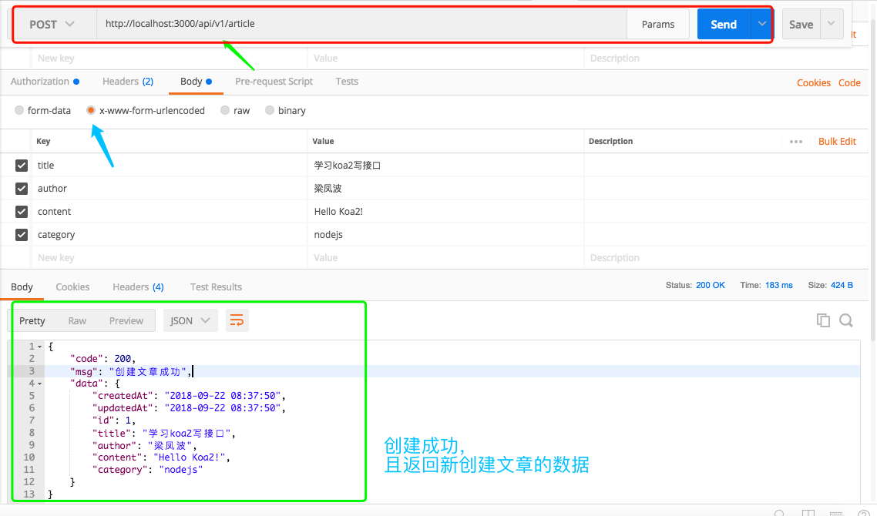Open the Cookies link
Screen dimensions: 877x516
click(x=814, y=82)
